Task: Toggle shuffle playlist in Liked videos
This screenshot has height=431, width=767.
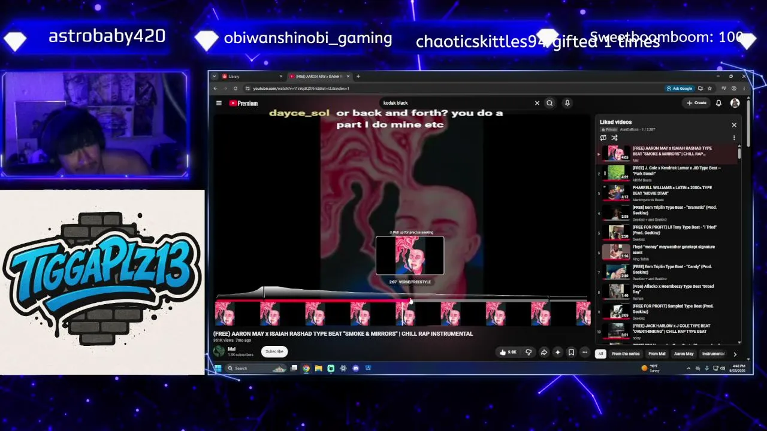Action: click(614, 138)
